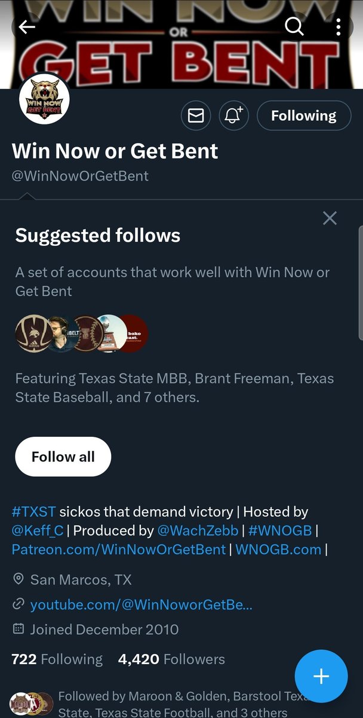Open the @Keff_C profile mention

click(x=38, y=531)
